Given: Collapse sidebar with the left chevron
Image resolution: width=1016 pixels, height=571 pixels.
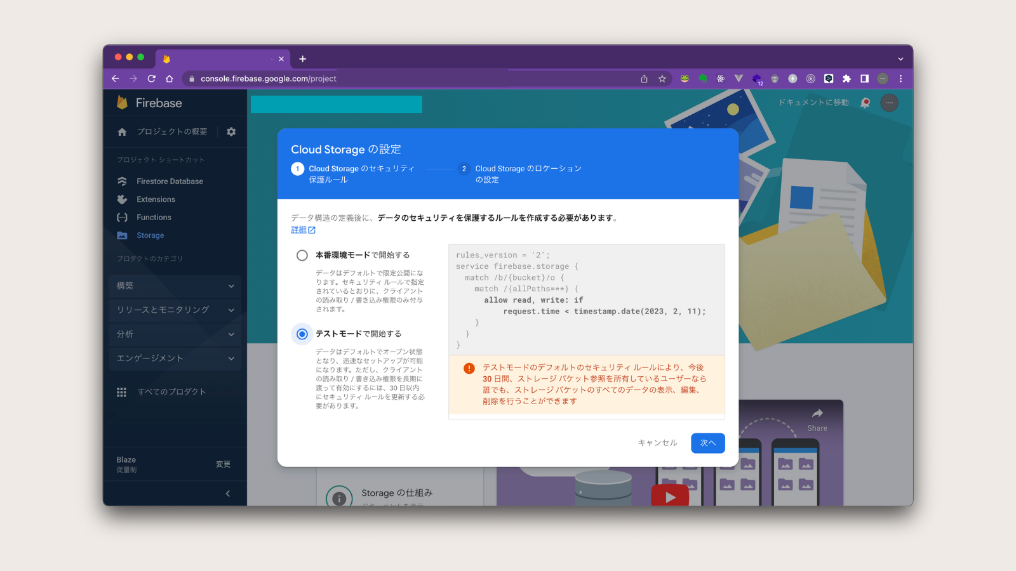Looking at the screenshot, I should (x=228, y=494).
